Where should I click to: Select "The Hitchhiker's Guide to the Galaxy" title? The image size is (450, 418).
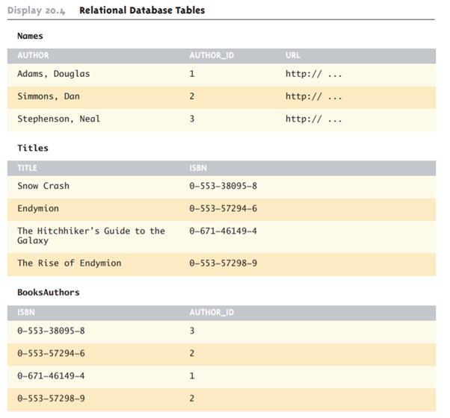pyautogui.click(x=91, y=236)
